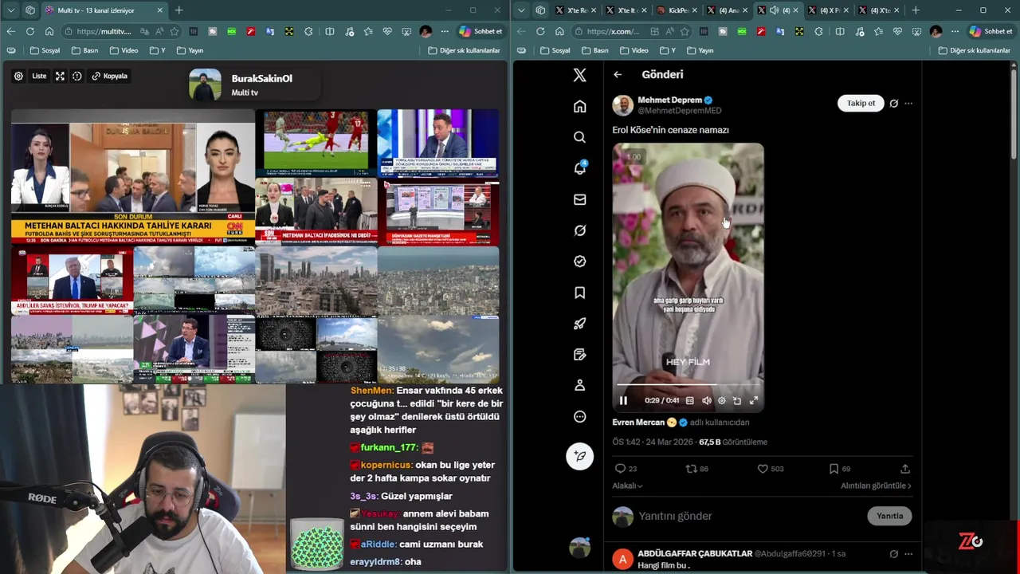Click Grok icon next to Takip et
Screen dimensions: 1020x574
[893, 103]
